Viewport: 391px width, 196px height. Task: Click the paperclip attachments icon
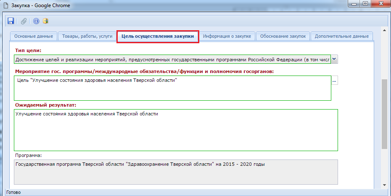coord(24,21)
